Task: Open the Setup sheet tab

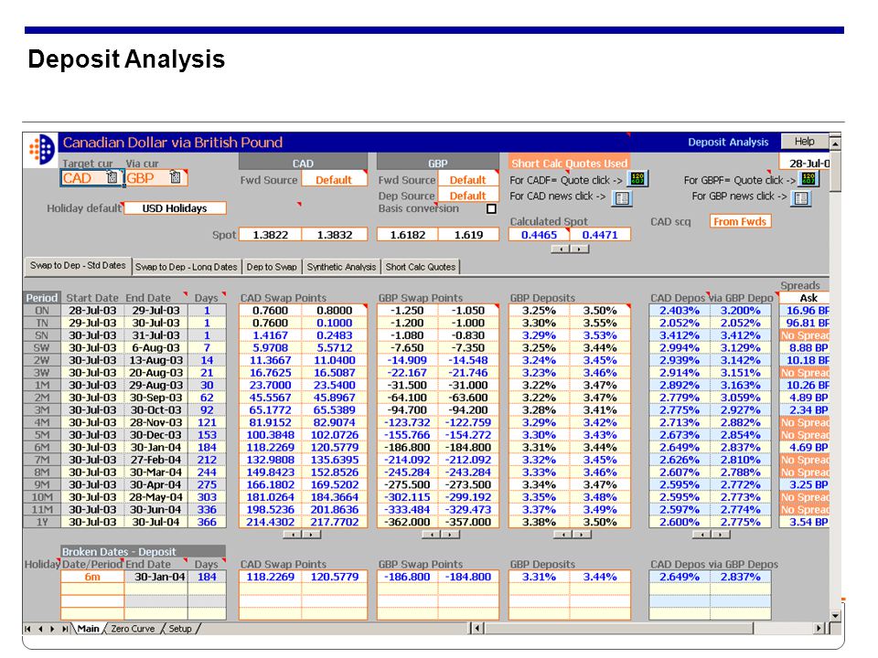Action: point(180,629)
